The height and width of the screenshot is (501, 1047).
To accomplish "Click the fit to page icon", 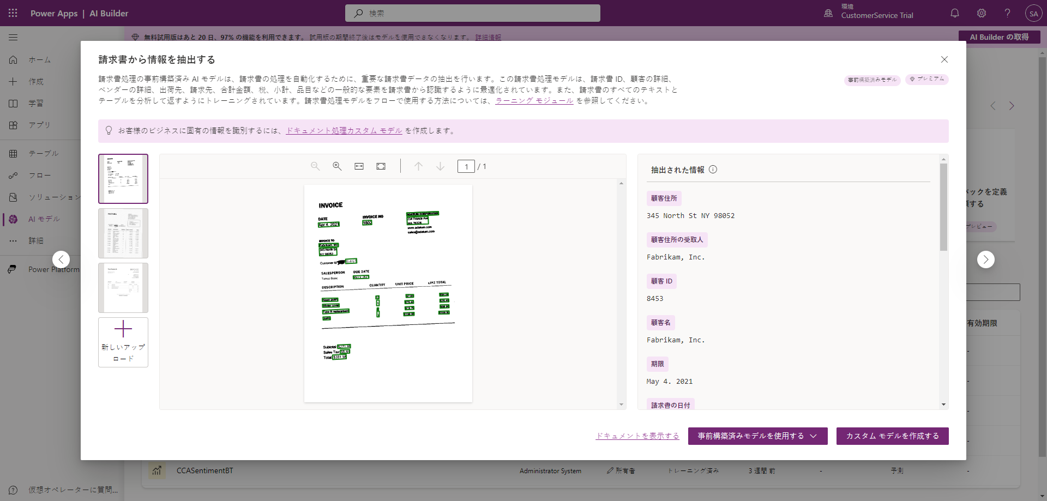I will [381, 166].
